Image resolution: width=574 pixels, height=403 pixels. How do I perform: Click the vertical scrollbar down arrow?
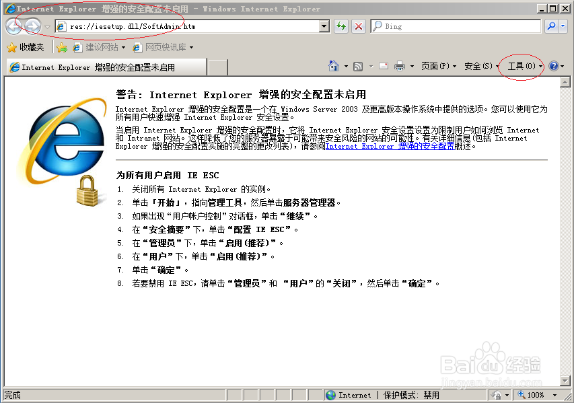point(565,381)
